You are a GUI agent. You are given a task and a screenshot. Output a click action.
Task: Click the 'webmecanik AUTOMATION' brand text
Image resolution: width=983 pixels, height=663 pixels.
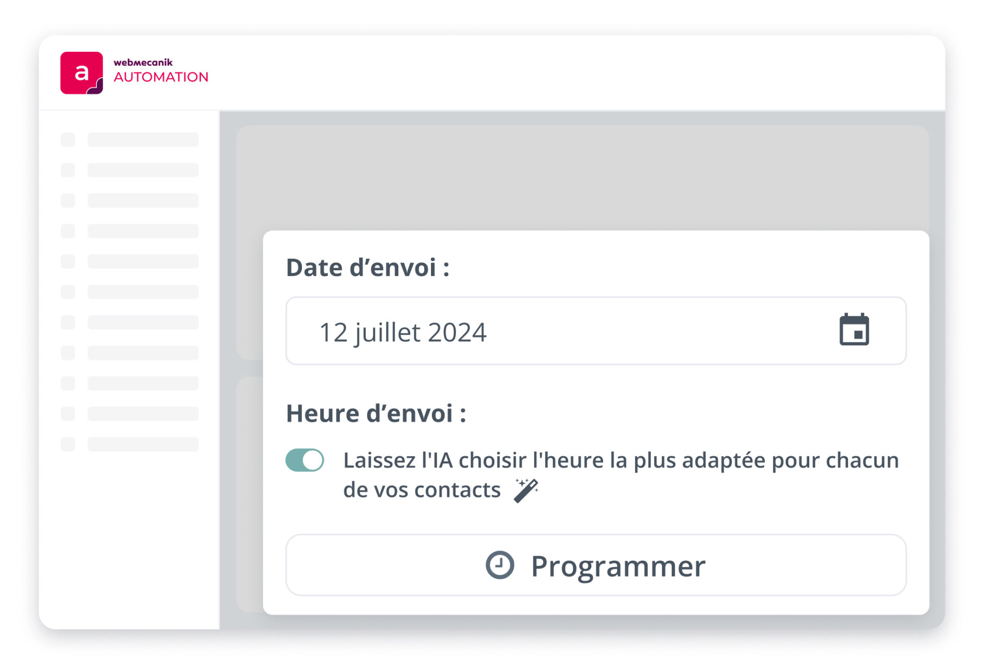pyautogui.click(x=161, y=71)
